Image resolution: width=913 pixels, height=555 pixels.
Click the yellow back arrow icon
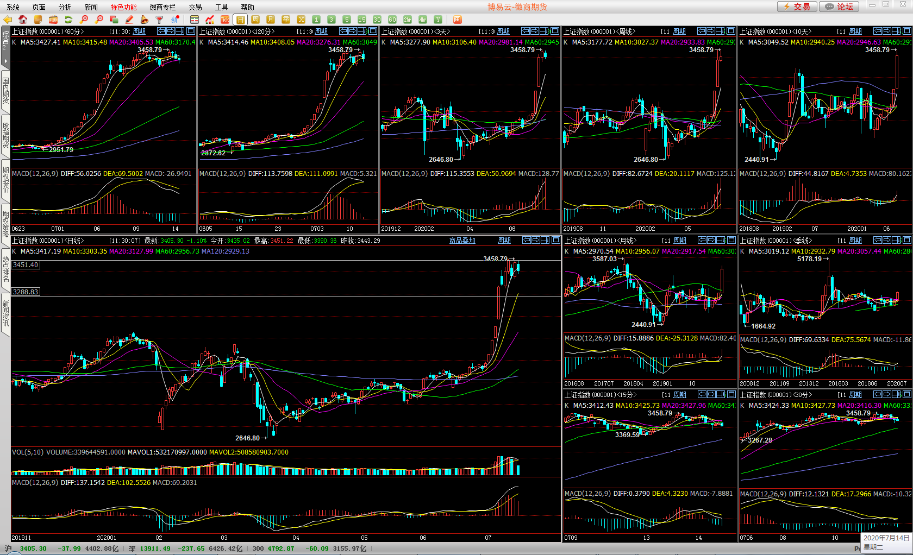click(8, 20)
